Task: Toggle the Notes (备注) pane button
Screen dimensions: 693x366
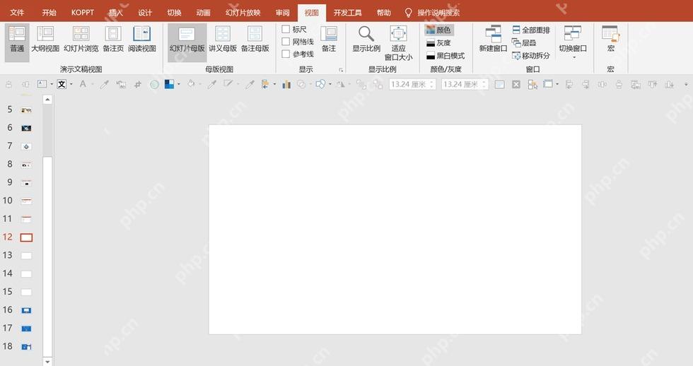Action: pos(329,39)
